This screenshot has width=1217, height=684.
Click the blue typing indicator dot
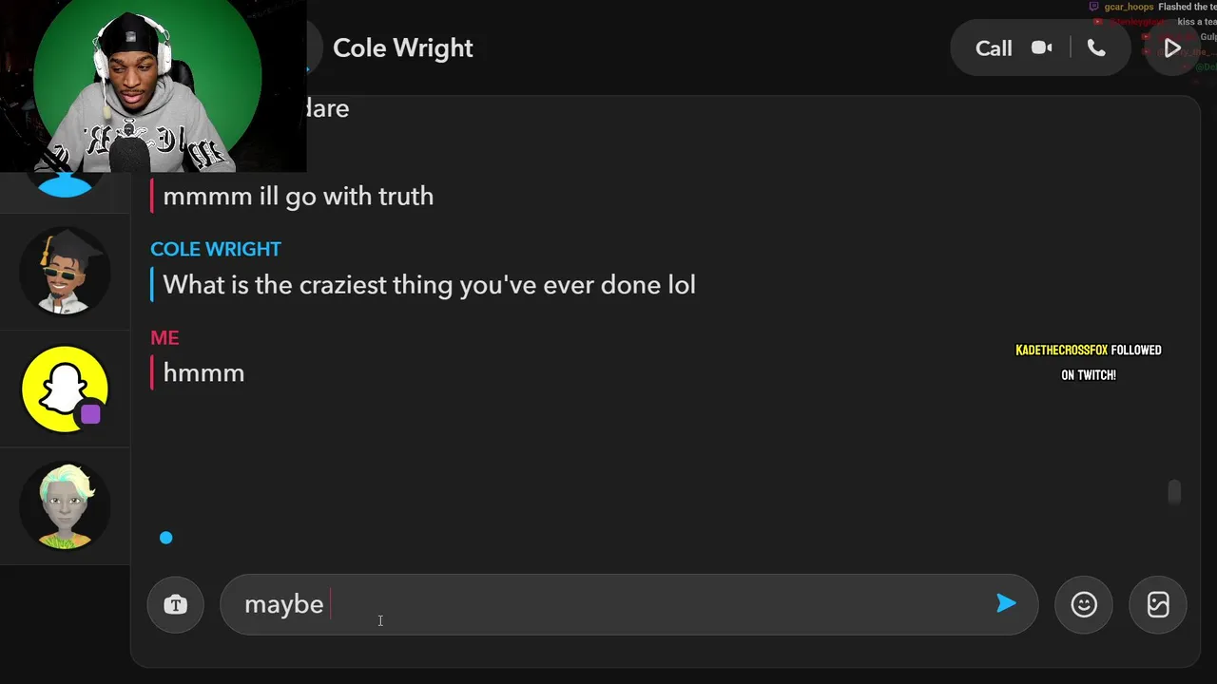point(166,538)
